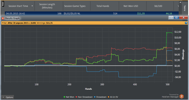Screen dimensions: 189x100
Task: Sort by Session Length (Minutes) column
Action: click(47, 6)
